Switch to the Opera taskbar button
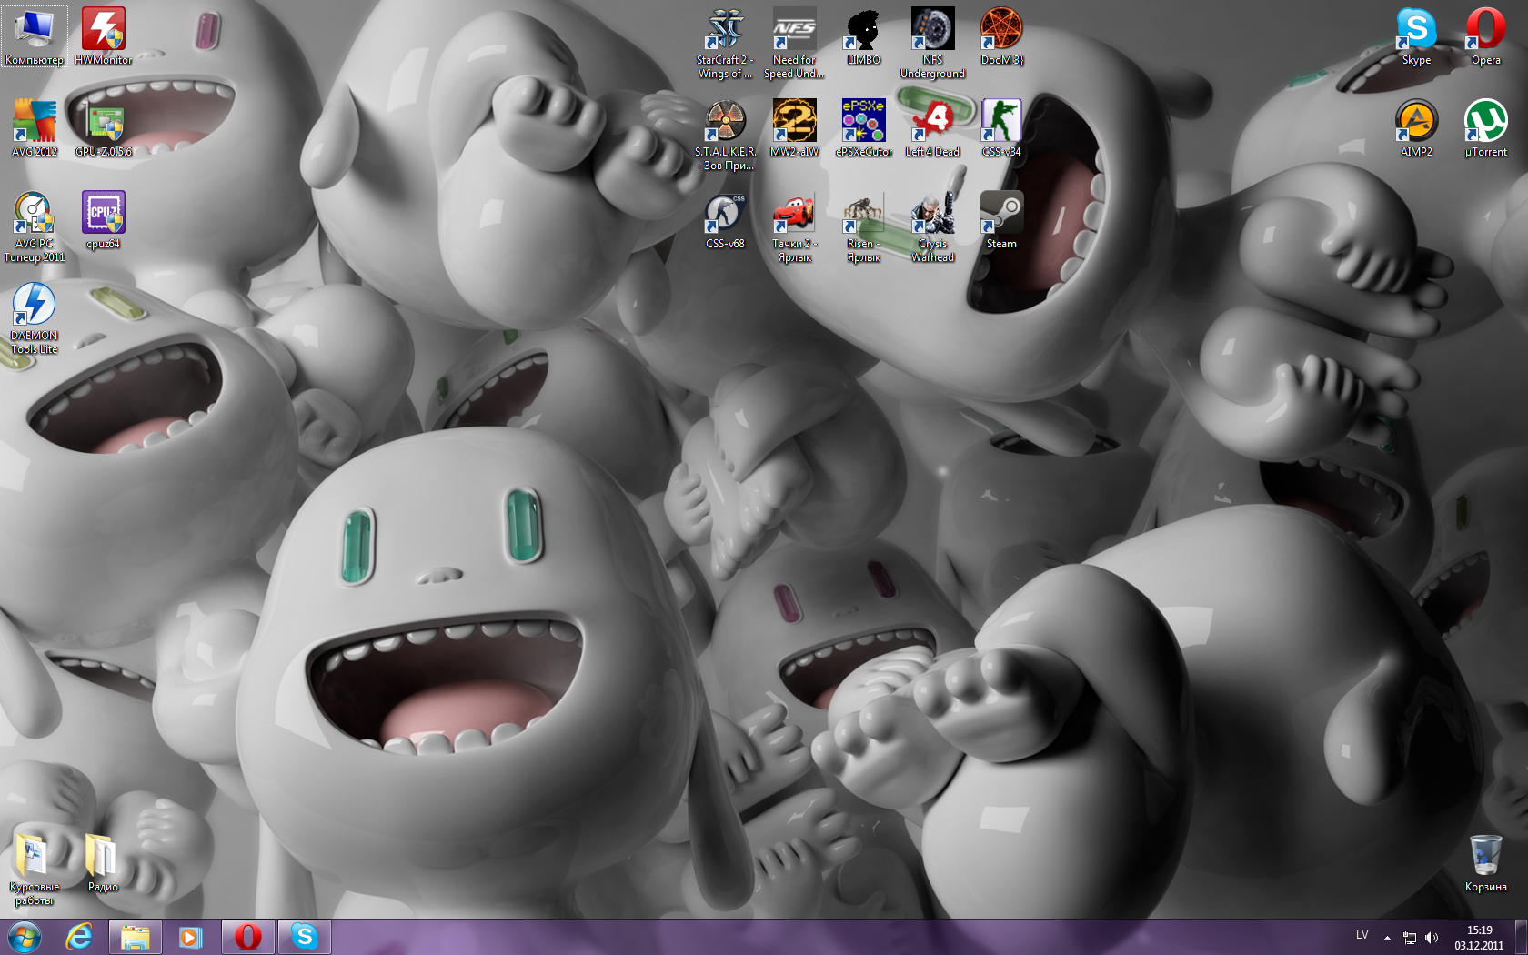The width and height of the screenshot is (1528, 955). point(248,937)
